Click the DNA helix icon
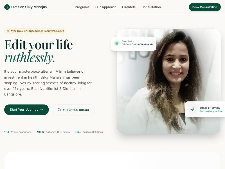 coord(193,109)
